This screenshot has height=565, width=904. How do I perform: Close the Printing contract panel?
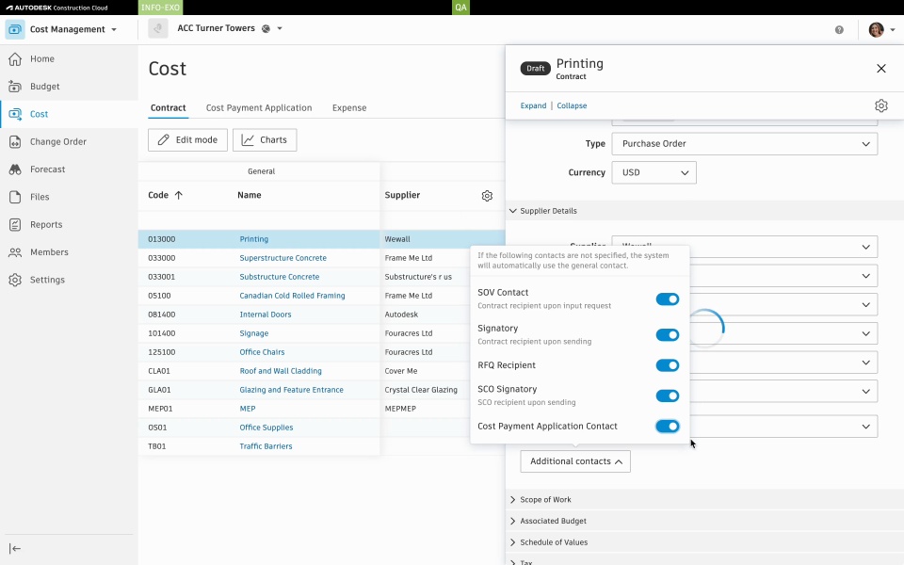point(881,69)
